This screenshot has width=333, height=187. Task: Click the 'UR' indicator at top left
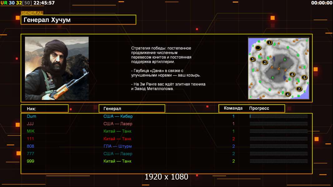coord(4,3)
